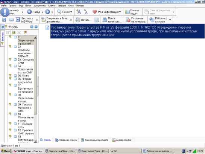Click the delete filter X icon
This screenshot has width=205, height=154.
pyautogui.click(x=19, y=32)
